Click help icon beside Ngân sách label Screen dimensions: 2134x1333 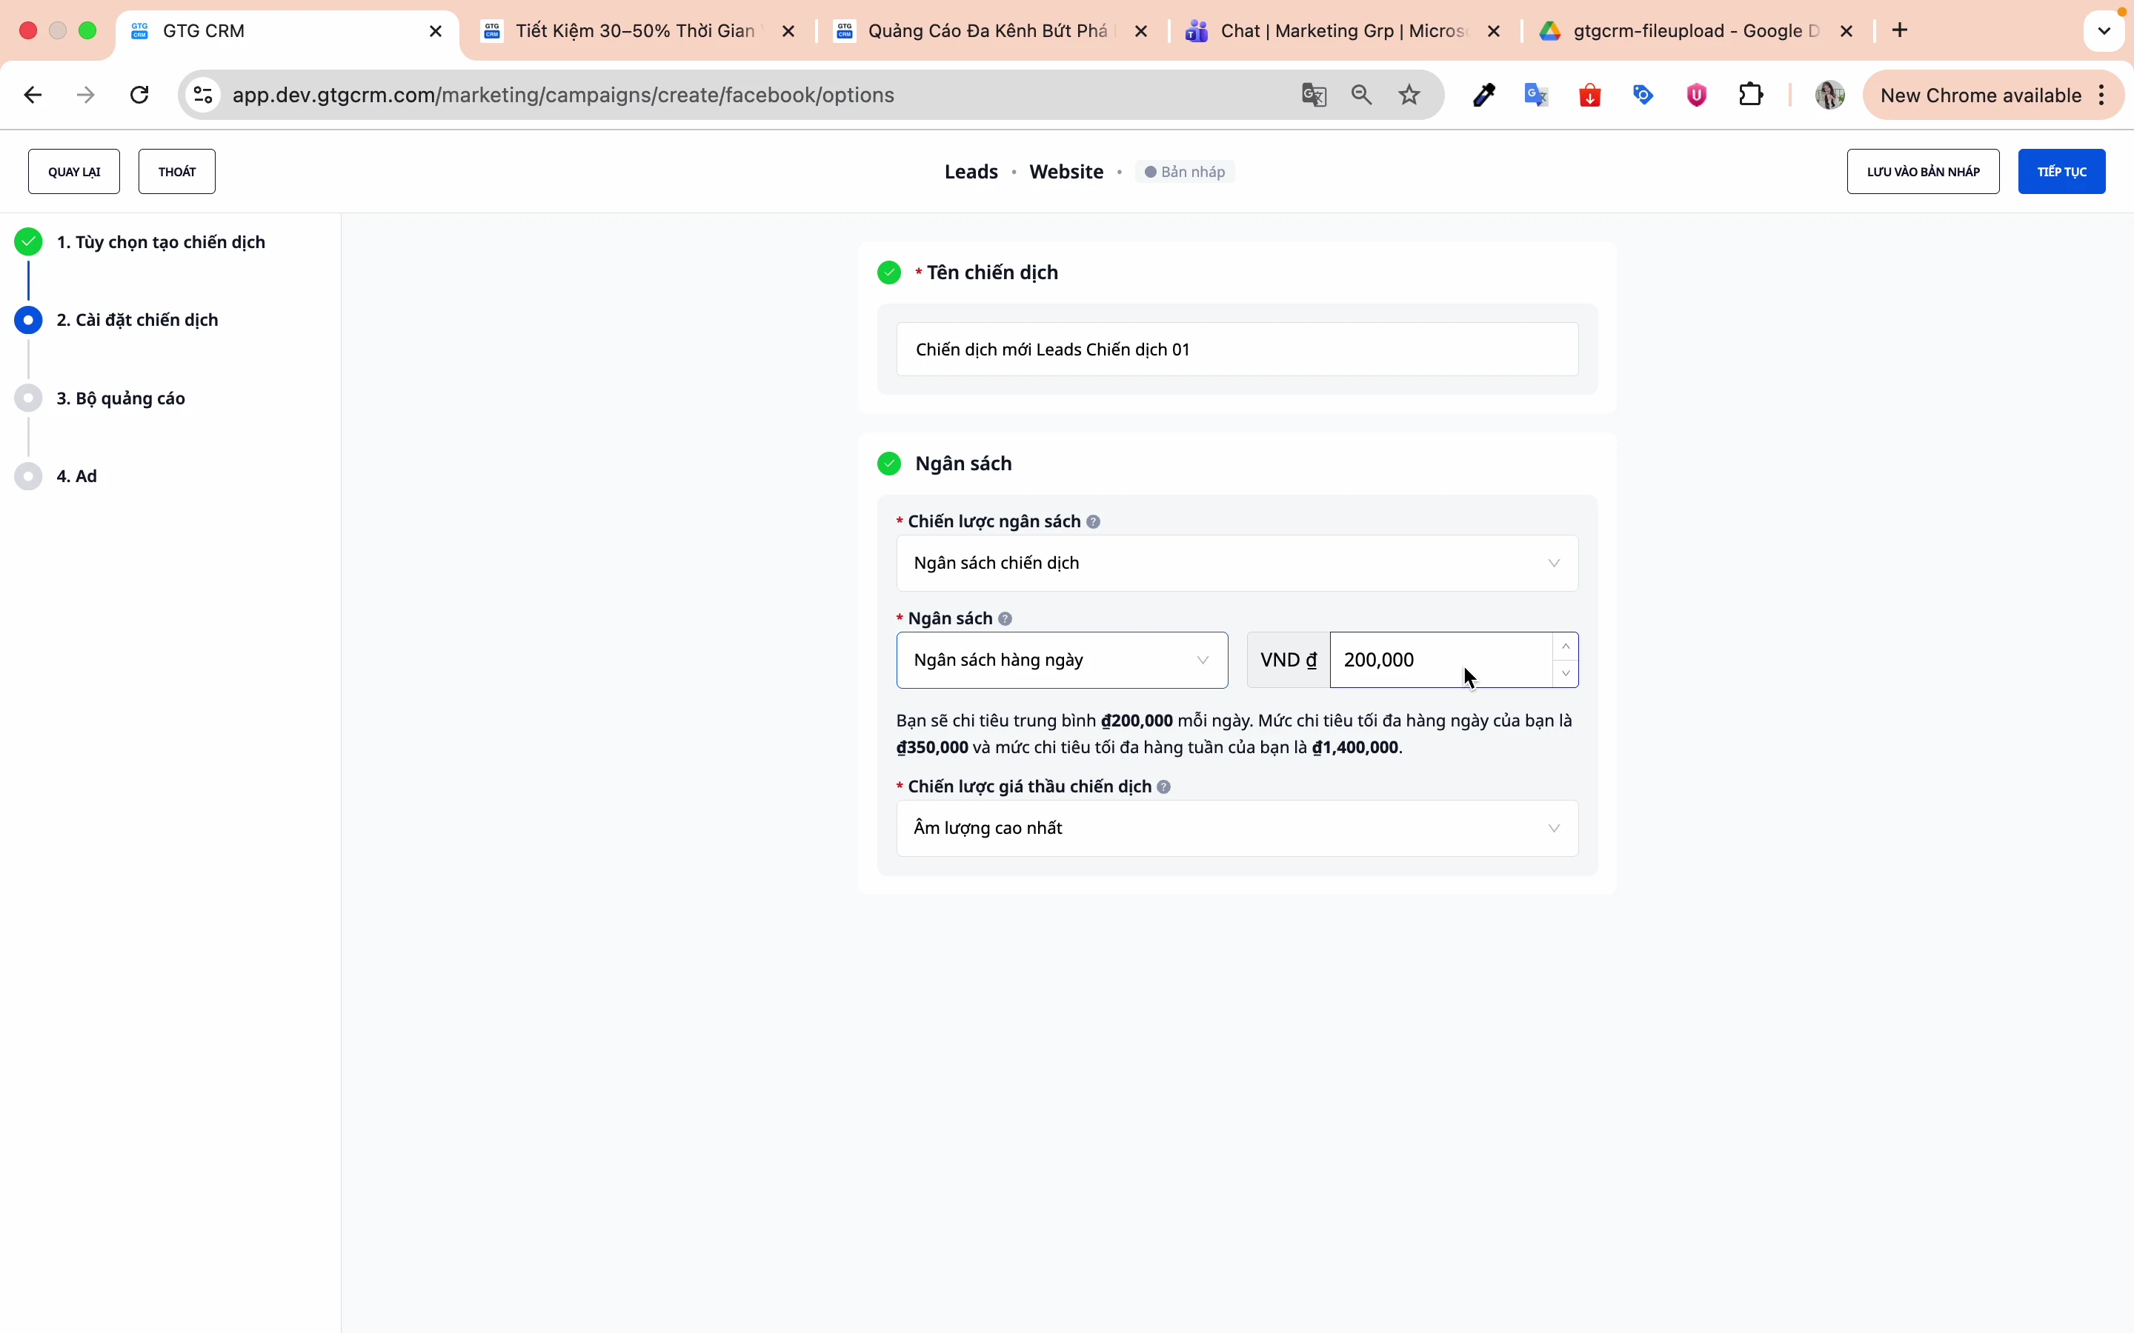tap(1005, 619)
